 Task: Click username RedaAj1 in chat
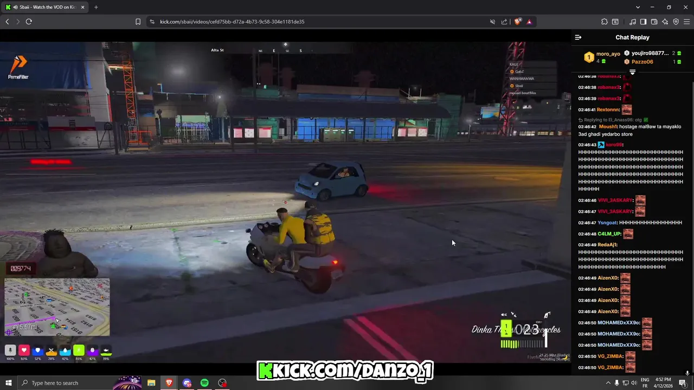[x=607, y=245]
